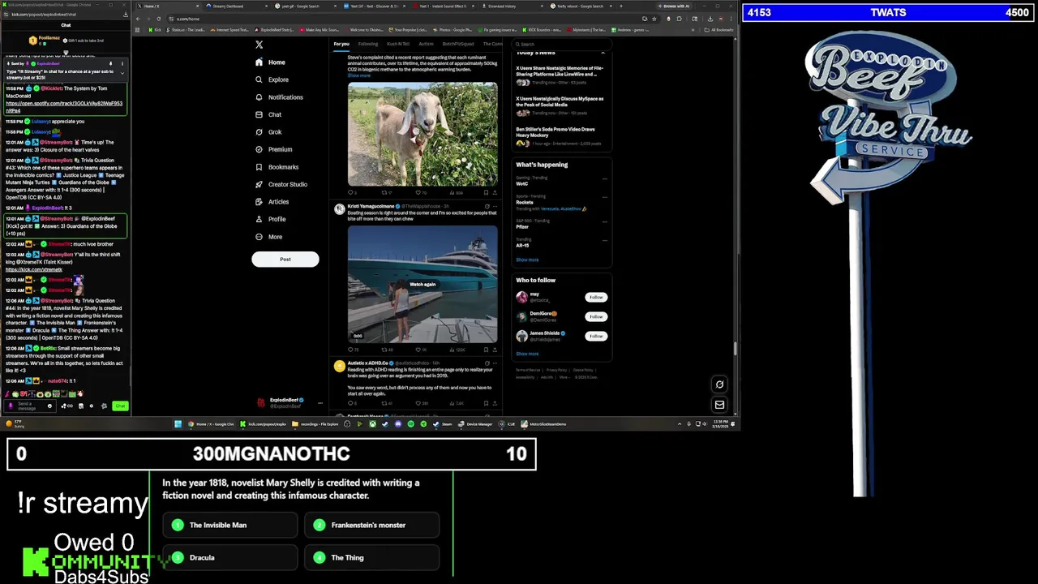
Task: Switch to Kush N Tell tab
Action: 398,44
